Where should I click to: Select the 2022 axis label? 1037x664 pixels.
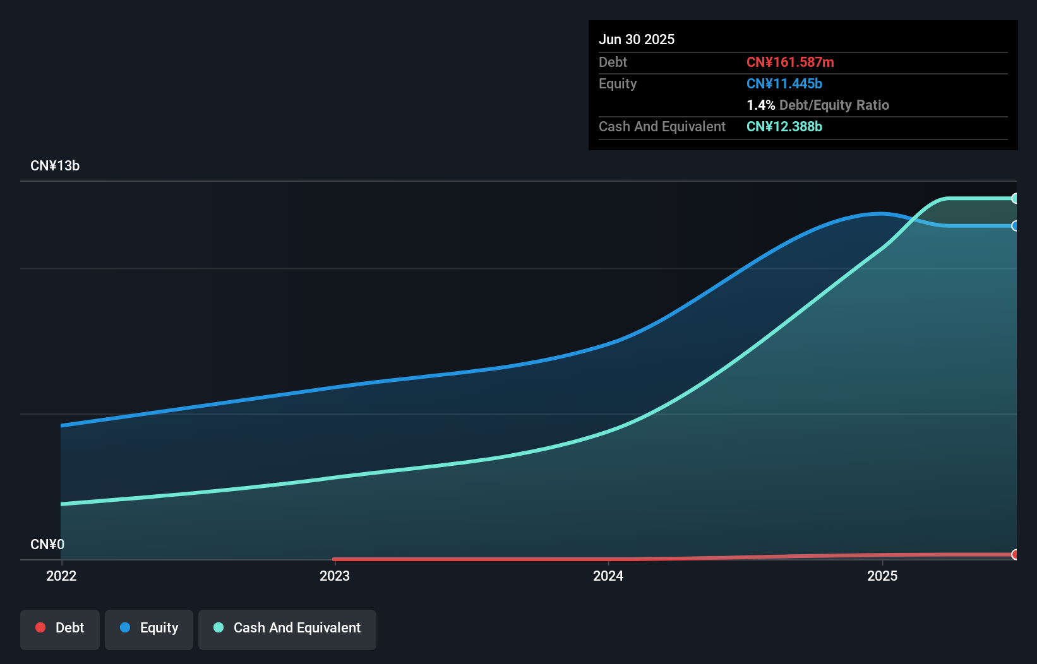(61, 576)
